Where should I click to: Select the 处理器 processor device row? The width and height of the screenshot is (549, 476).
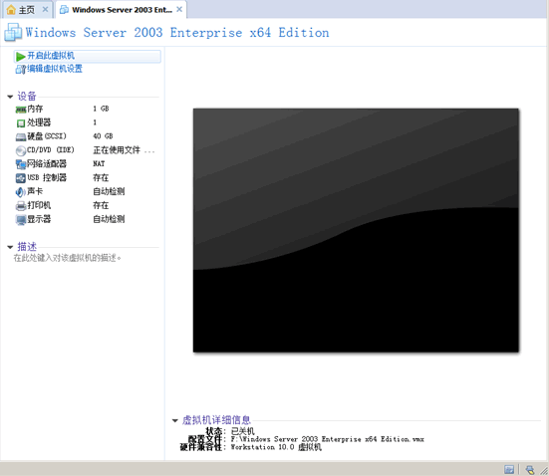tap(86, 122)
